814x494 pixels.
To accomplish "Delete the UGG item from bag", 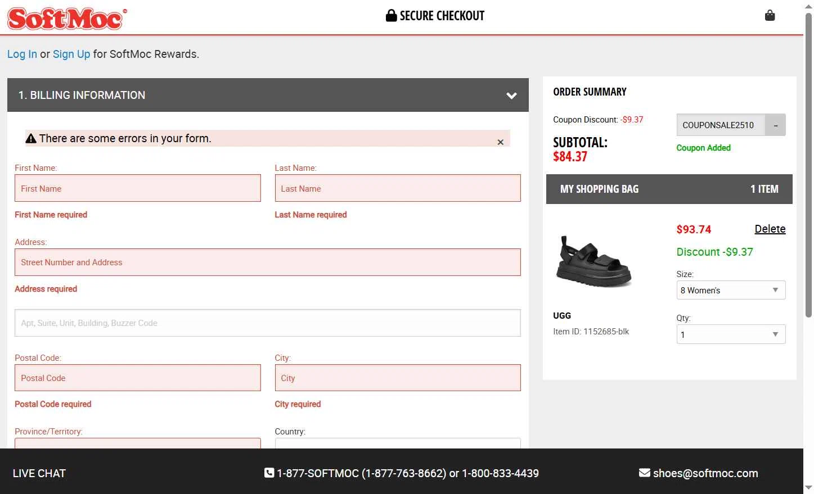I will 770,229.
